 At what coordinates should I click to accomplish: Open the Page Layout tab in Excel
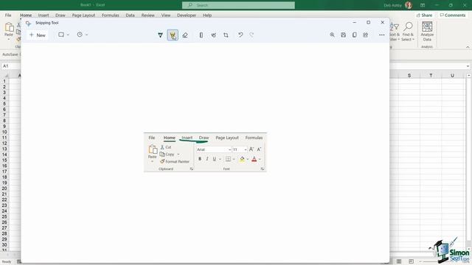pos(83,15)
